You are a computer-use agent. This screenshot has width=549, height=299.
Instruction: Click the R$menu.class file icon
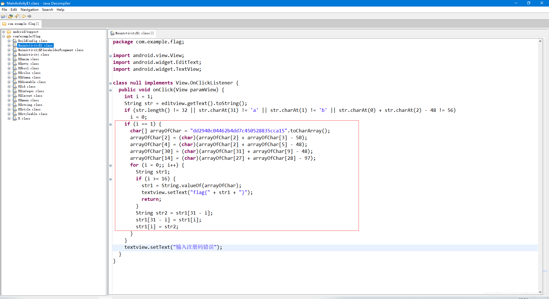[x=15, y=100]
